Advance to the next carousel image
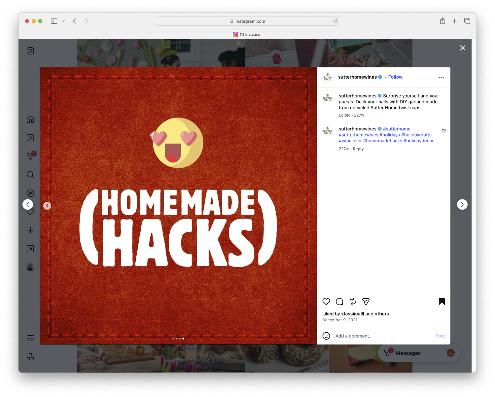 pyautogui.click(x=462, y=204)
